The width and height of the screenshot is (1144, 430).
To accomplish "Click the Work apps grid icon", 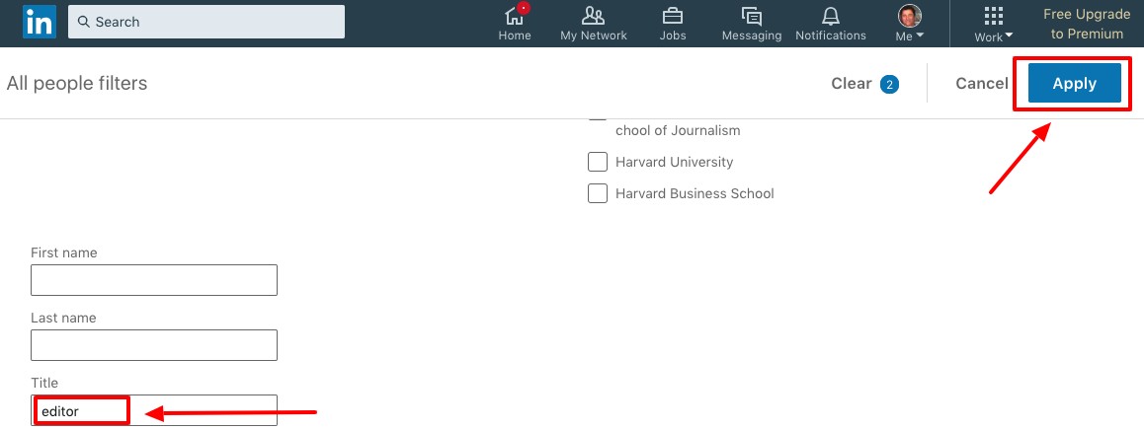I will (994, 16).
